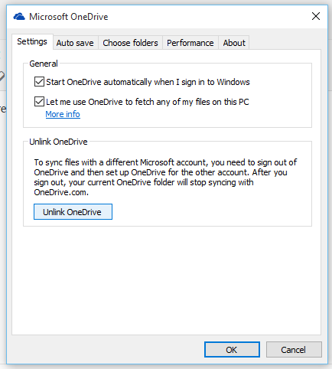
Task: Open the More info link
Action: (63, 114)
